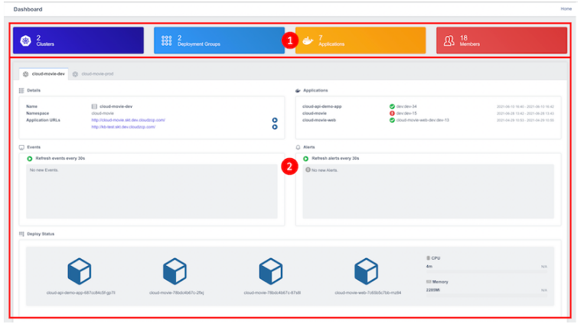Viewport: 584px width, 324px height.
Task: Click the grid icon on Deployment Groups card
Action: pyautogui.click(x=167, y=40)
